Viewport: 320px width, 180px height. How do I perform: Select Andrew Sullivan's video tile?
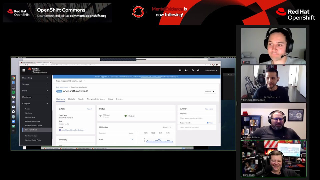point(273,121)
